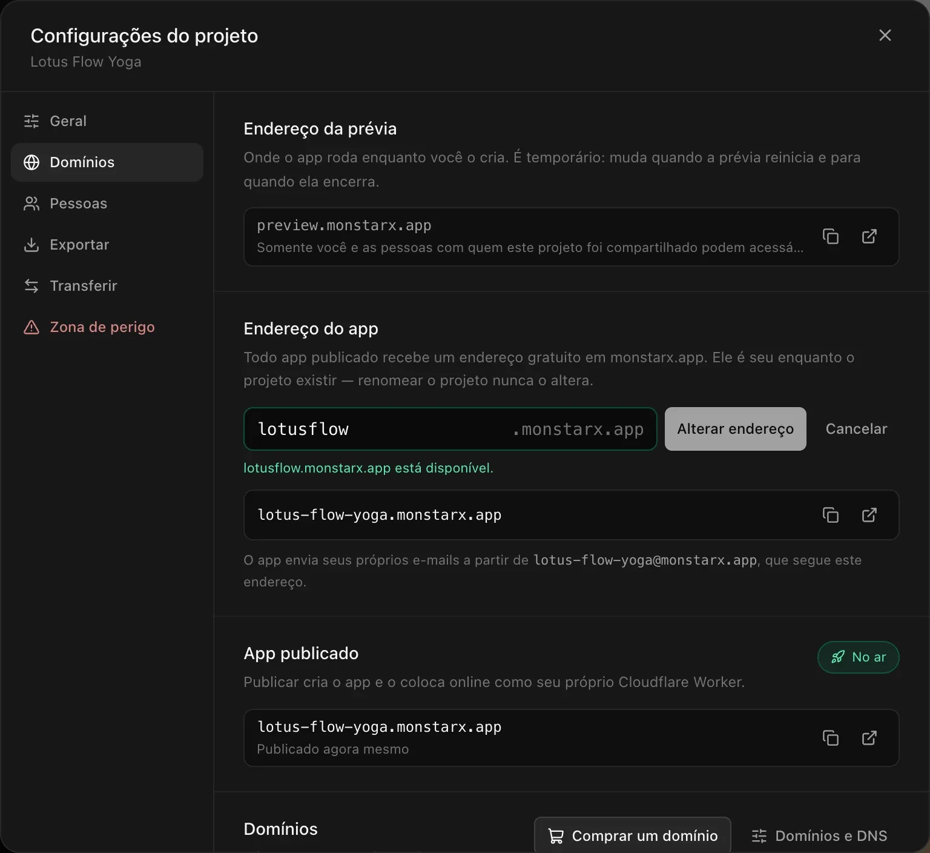Click the 'lotusflow.monstarx.app está disponível.' message
The width and height of the screenshot is (930, 853).
(368, 468)
